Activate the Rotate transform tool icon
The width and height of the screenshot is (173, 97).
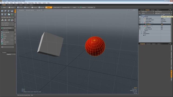6,20
